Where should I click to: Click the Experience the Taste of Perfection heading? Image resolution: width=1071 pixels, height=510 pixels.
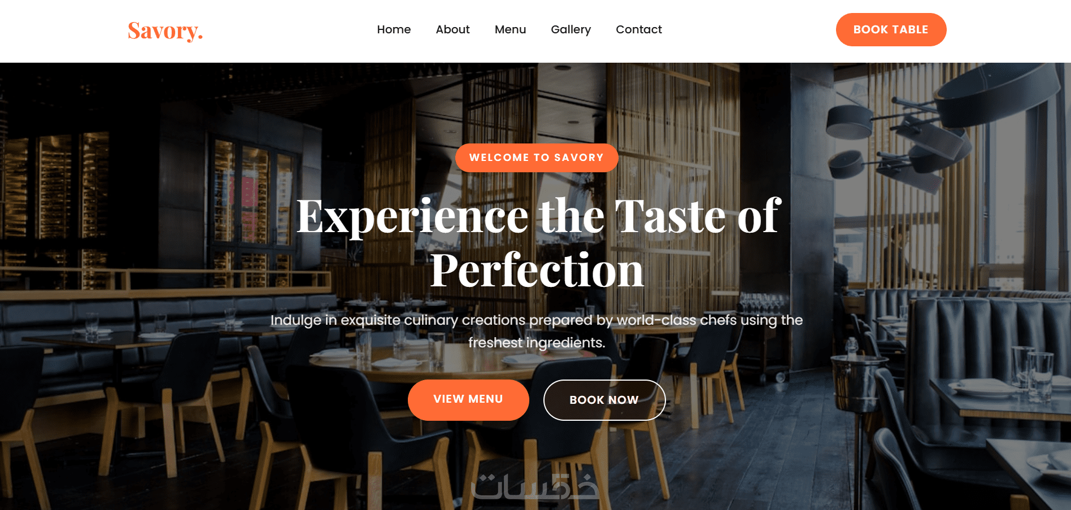tap(538, 242)
